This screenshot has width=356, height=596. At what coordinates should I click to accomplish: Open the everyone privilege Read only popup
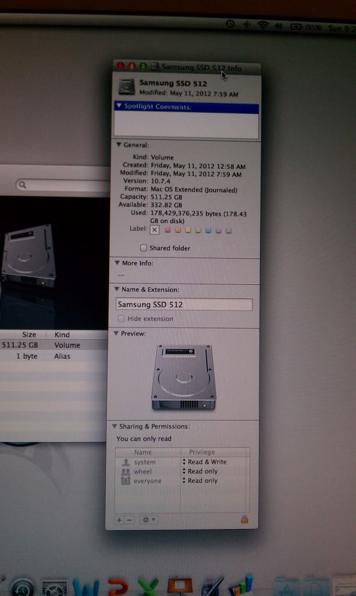200,481
